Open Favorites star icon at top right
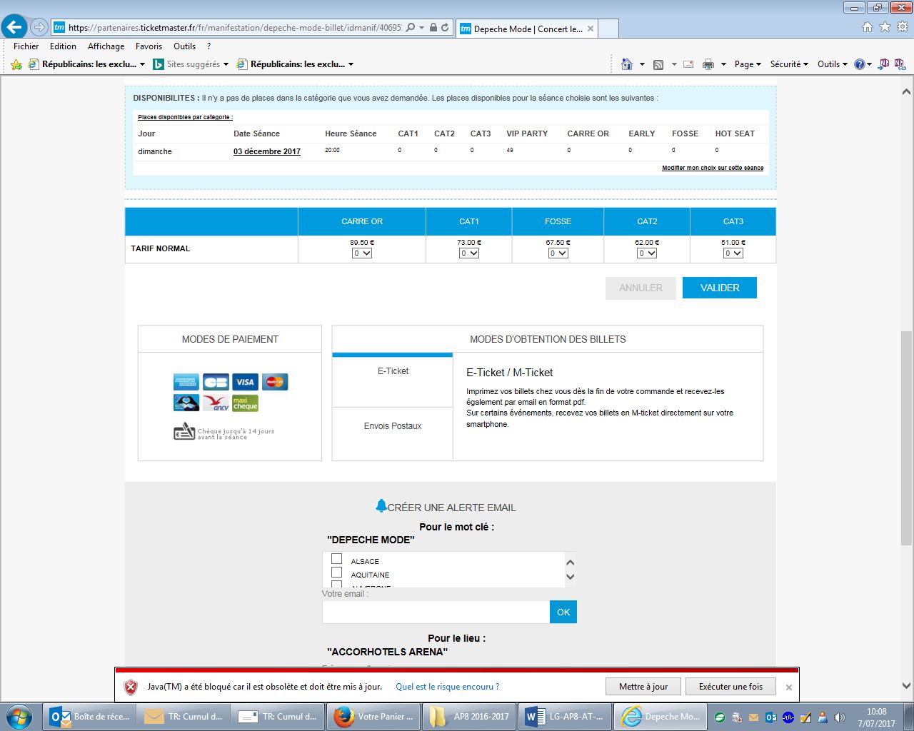The image size is (914, 731). click(885, 27)
